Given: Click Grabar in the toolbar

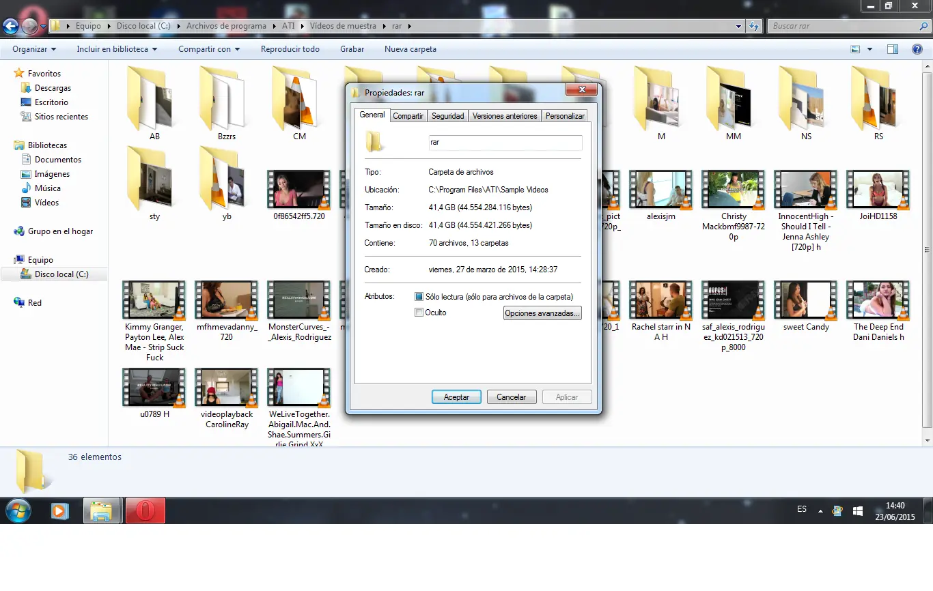Looking at the screenshot, I should pyautogui.click(x=352, y=49).
